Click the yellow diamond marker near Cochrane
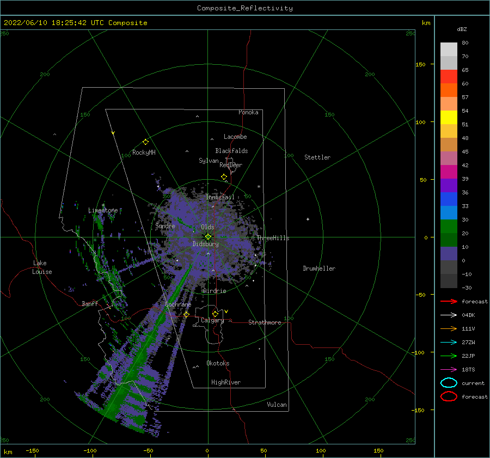This screenshot has height=458, width=490. pos(187,314)
